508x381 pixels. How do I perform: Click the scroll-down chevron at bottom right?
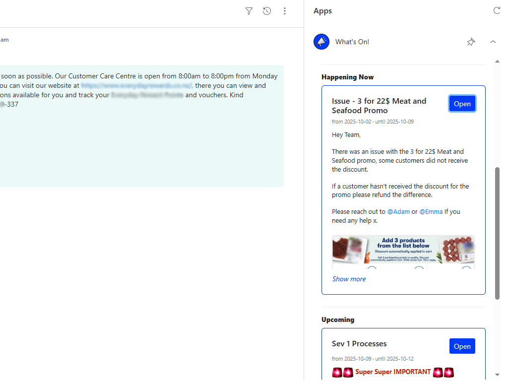pos(498,375)
